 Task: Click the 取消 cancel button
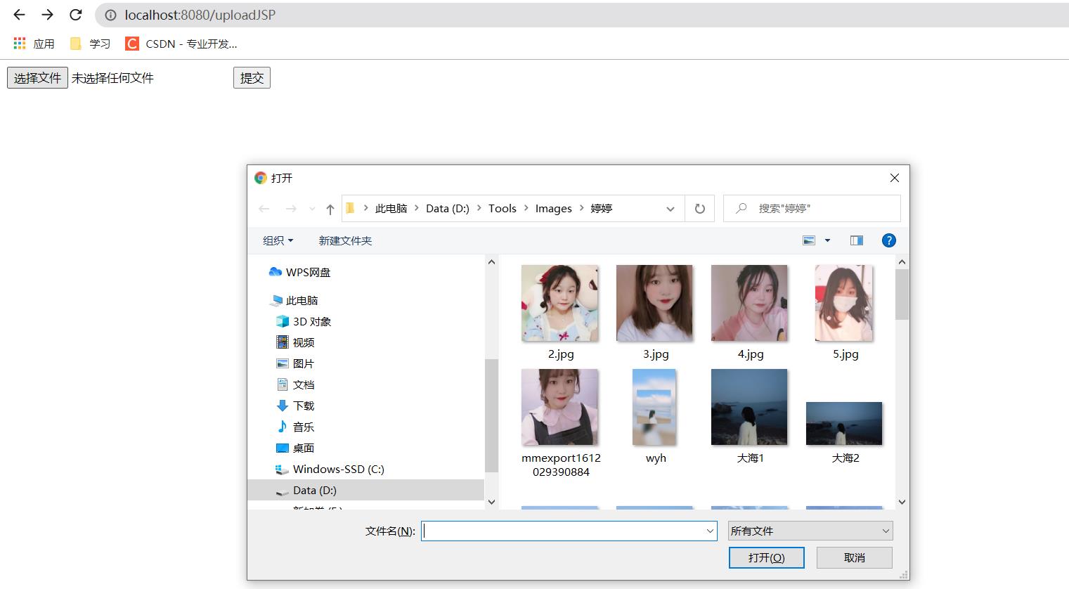pyautogui.click(x=855, y=557)
